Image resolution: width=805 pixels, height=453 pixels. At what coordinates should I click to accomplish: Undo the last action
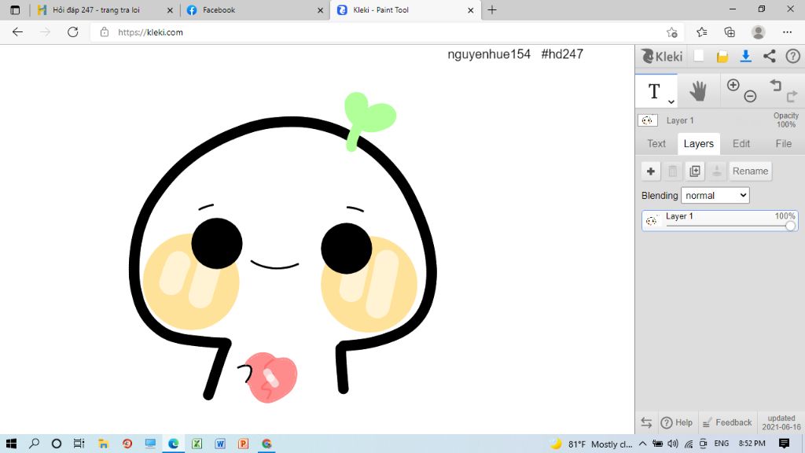coord(775,85)
